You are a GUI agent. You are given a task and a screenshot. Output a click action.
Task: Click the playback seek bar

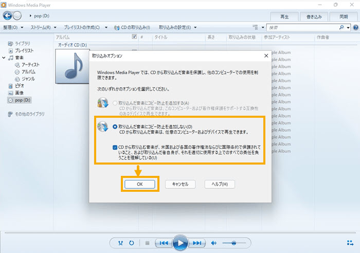point(180,233)
